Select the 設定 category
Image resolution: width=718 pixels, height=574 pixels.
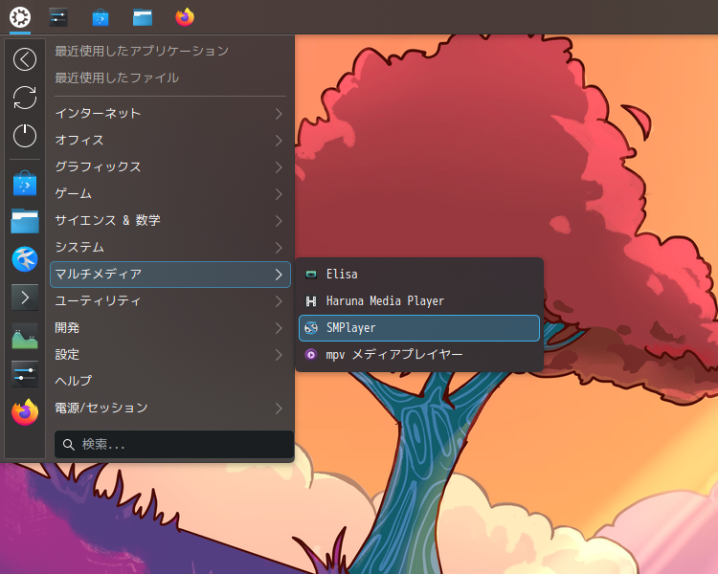pyautogui.click(x=169, y=355)
